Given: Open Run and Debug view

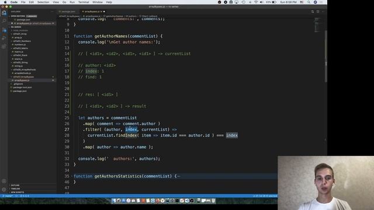Looking at the screenshot, I should [x=4, y=38].
